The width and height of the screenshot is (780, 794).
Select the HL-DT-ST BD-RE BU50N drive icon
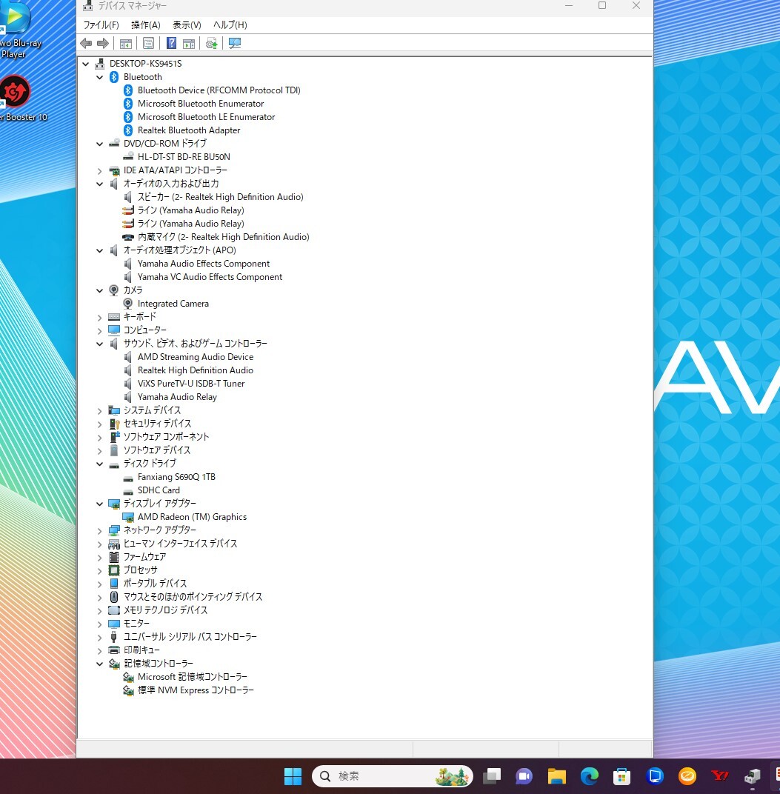(x=128, y=157)
